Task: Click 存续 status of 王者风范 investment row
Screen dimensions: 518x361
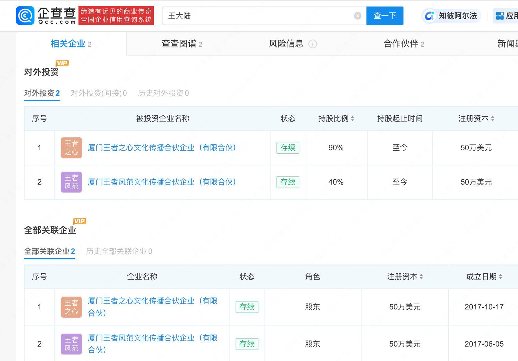Action: point(288,182)
